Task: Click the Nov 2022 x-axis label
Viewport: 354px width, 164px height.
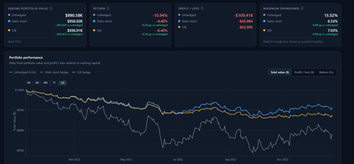Action: point(282,160)
